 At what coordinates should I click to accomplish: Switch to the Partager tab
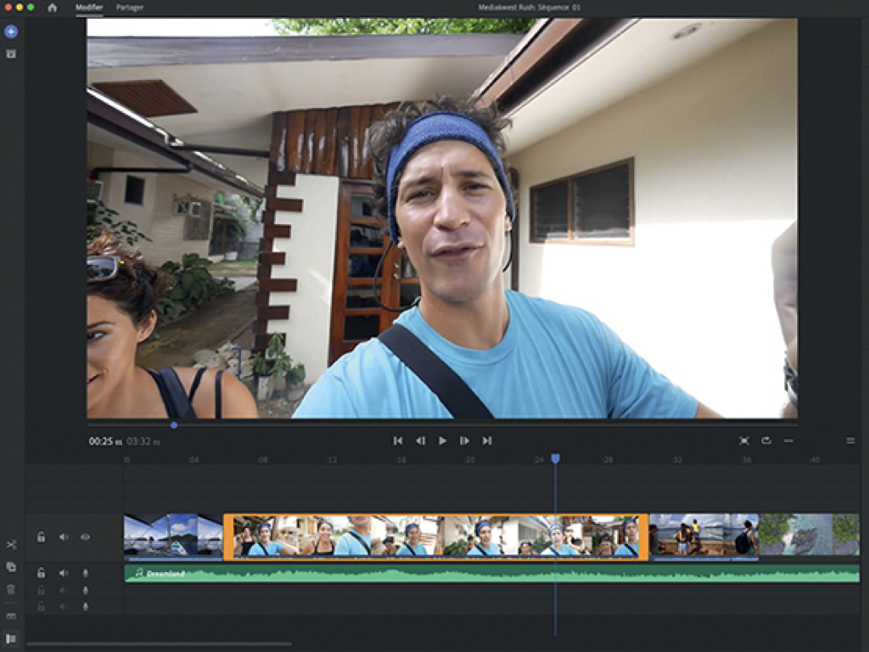130,8
